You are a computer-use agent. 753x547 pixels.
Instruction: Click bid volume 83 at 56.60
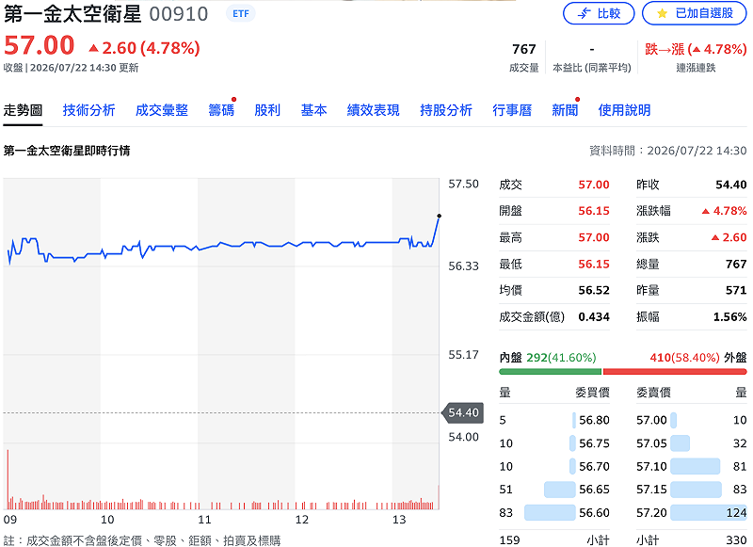coord(505,512)
